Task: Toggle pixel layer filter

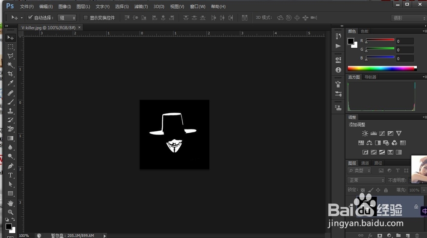Action: (x=381, y=170)
